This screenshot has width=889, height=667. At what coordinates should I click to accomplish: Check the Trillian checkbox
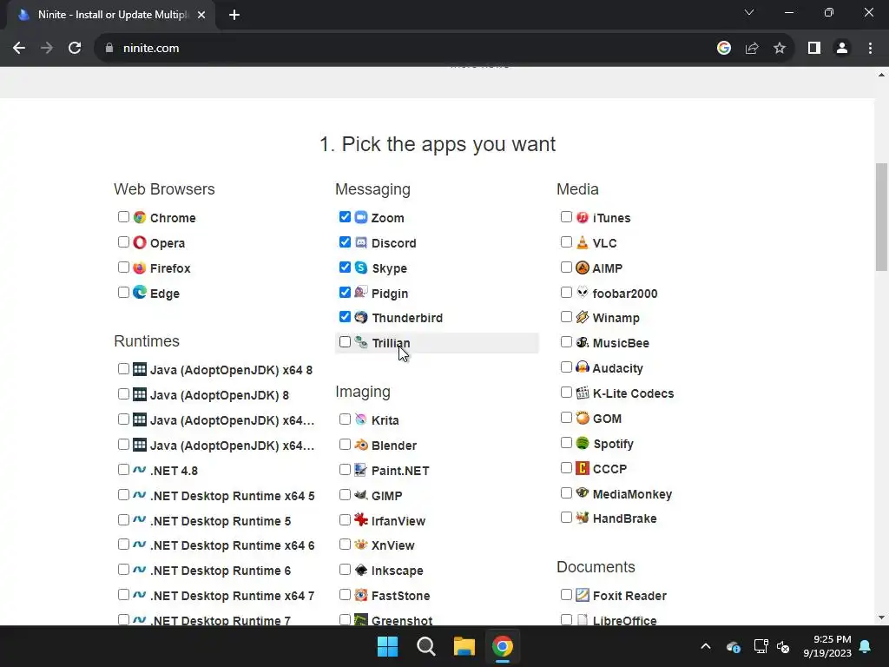coord(345,342)
